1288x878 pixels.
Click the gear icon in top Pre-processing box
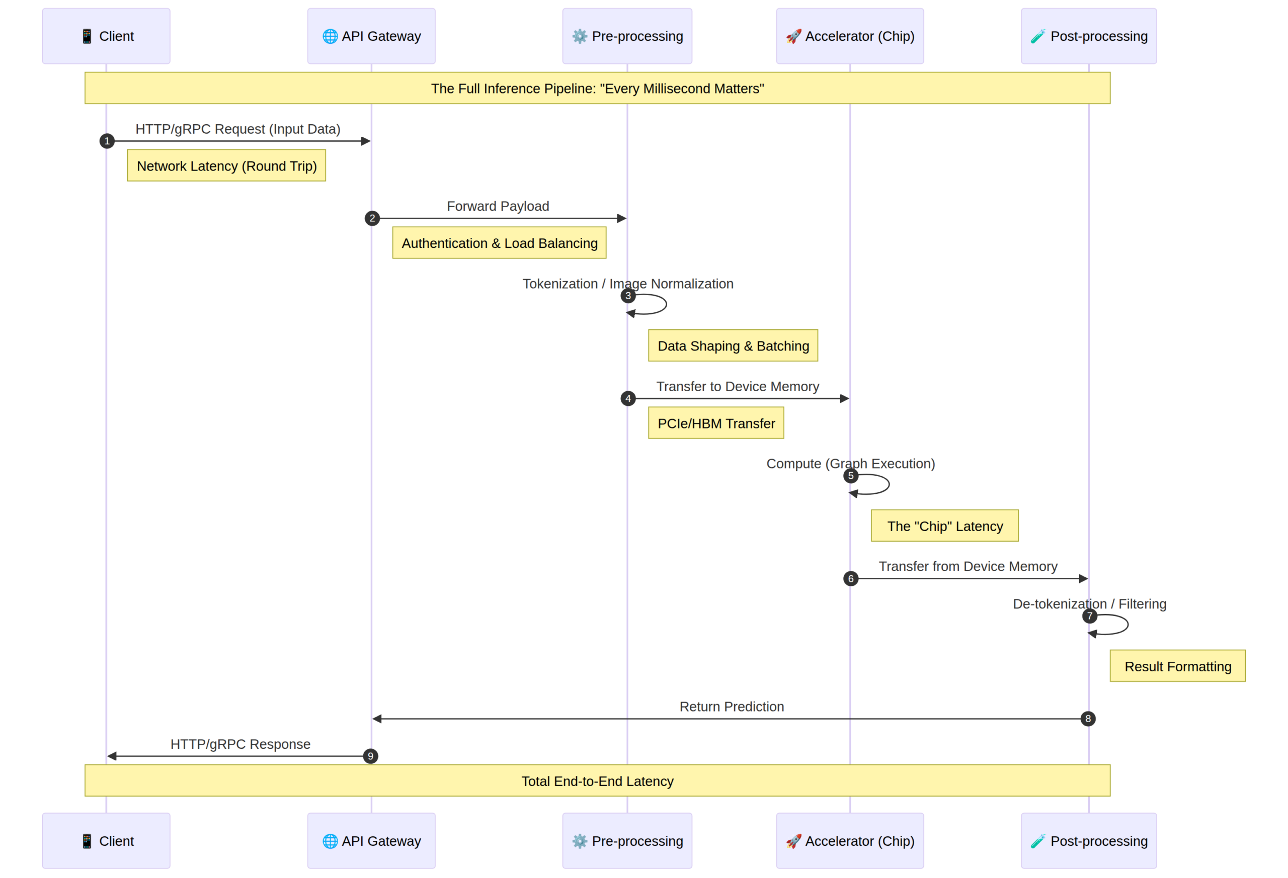(580, 37)
